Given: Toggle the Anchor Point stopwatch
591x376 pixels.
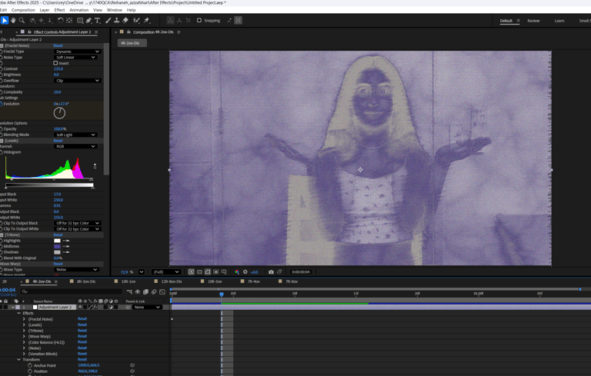Looking at the screenshot, I should (x=30, y=365).
